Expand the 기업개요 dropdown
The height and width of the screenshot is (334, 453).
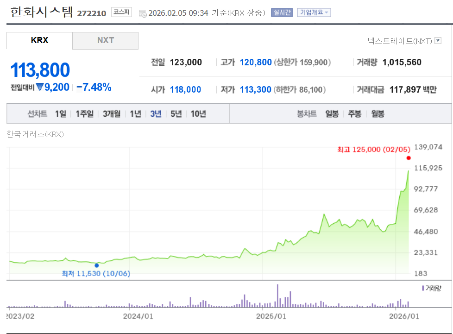click(x=314, y=13)
